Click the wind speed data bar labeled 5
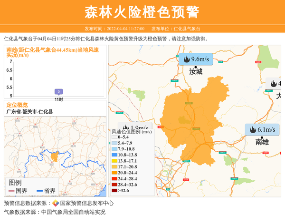Image resolution: width=285 pixels, height=224 pixels. pyautogui.click(x=58, y=92)
